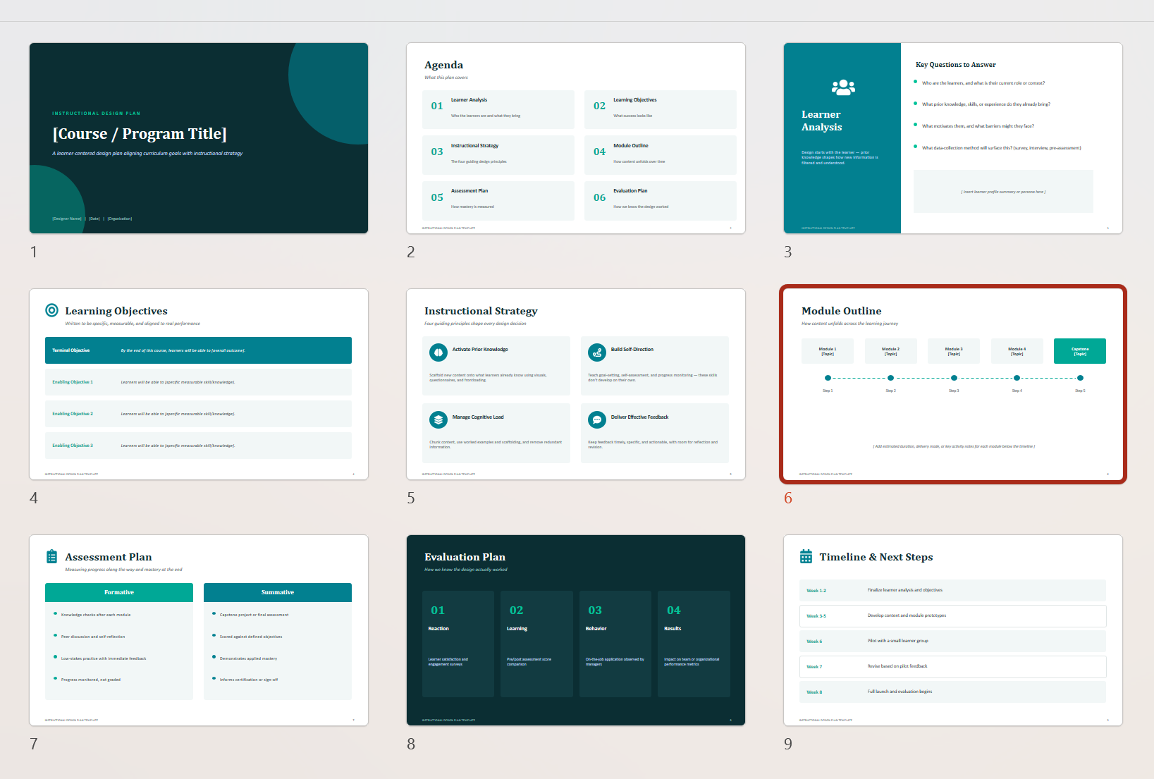This screenshot has width=1154, height=779.
Task: Click the Terminal Objective row on slide 4
Action: click(x=198, y=350)
